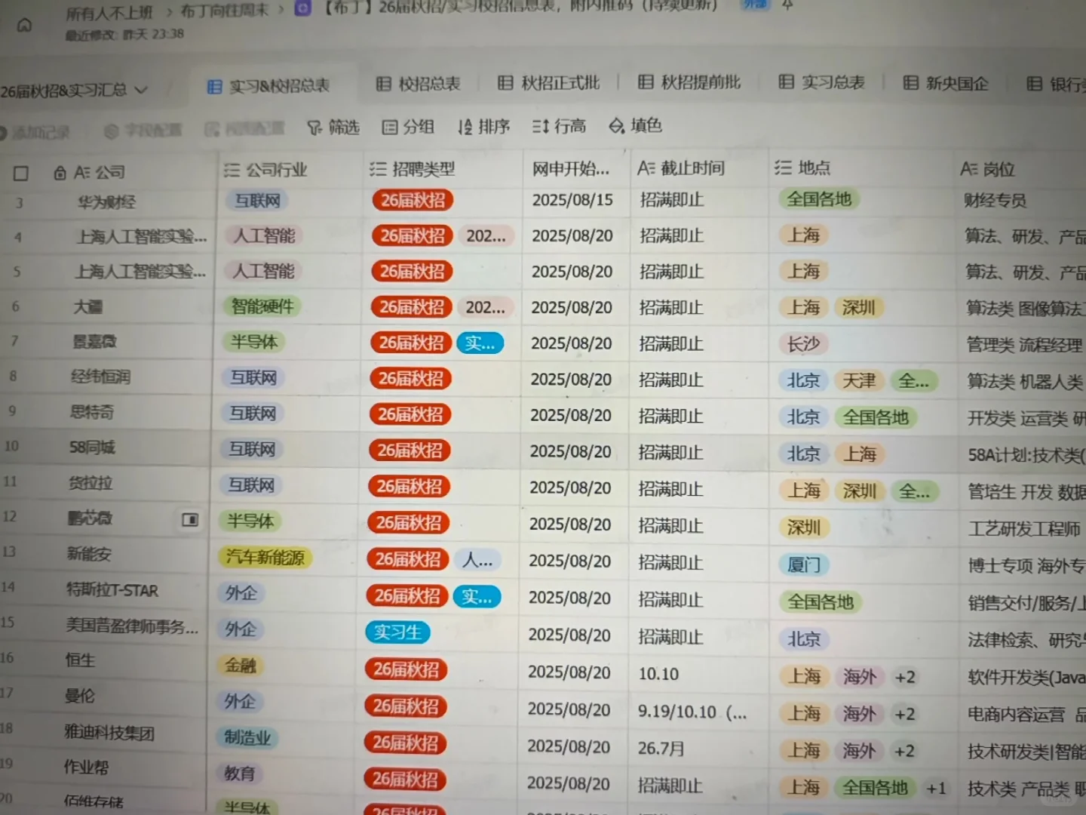Open the purple document icon beside the title
The width and height of the screenshot is (1086, 815).
(302, 8)
